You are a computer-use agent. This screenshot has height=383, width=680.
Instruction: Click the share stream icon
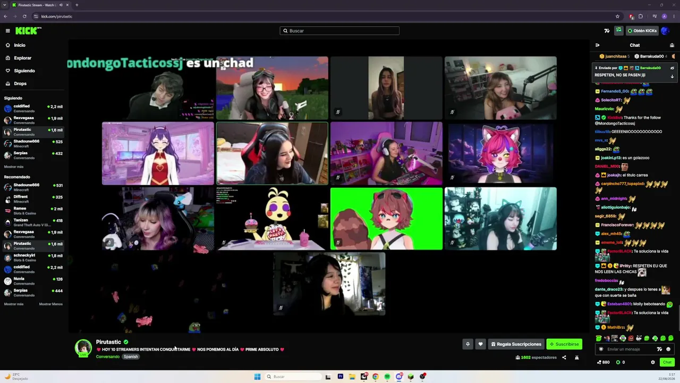pos(564,357)
